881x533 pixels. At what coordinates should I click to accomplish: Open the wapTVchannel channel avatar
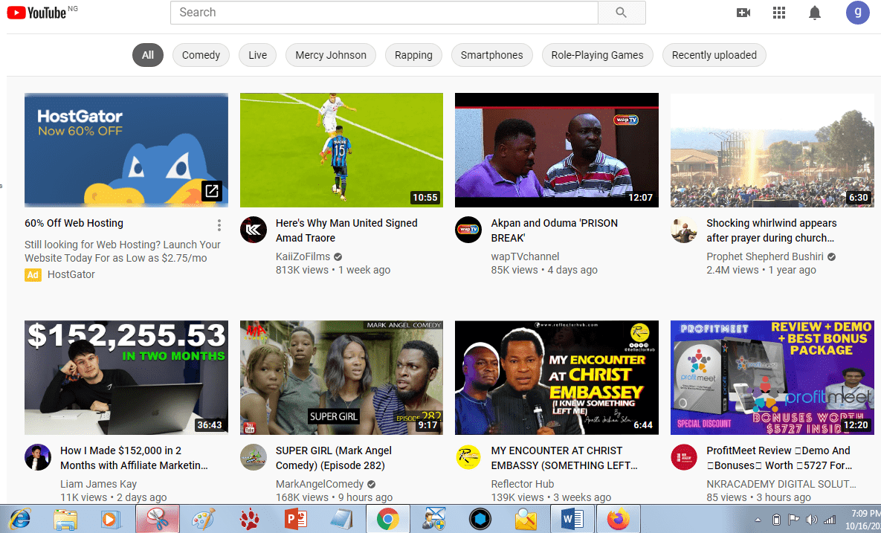pyautogui.click(x=468, y=230)
